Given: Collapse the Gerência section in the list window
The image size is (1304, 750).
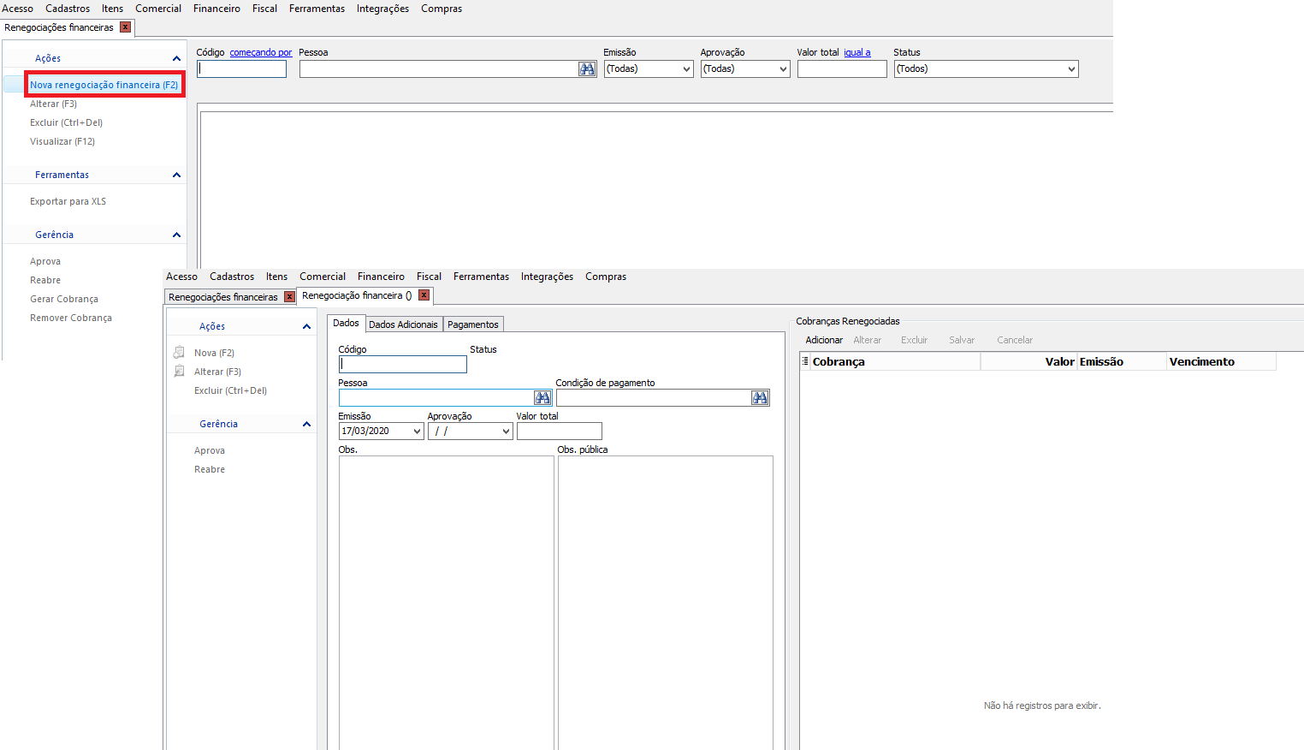Looking at the screenshot, I should 176,235.
